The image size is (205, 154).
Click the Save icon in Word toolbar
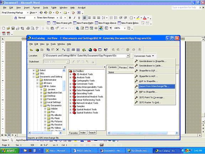[x=13, y=28]
